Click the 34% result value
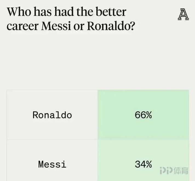 pos(143,164)
